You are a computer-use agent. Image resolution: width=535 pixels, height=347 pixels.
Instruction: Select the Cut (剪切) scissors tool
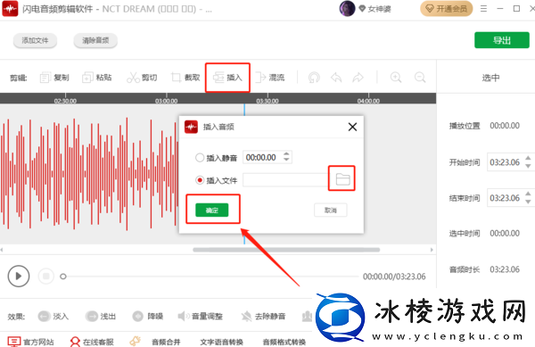click(142, 78)
